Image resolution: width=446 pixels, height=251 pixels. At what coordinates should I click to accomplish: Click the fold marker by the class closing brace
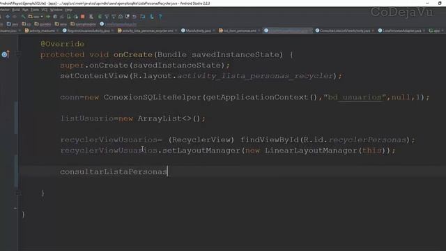[15, 208]
